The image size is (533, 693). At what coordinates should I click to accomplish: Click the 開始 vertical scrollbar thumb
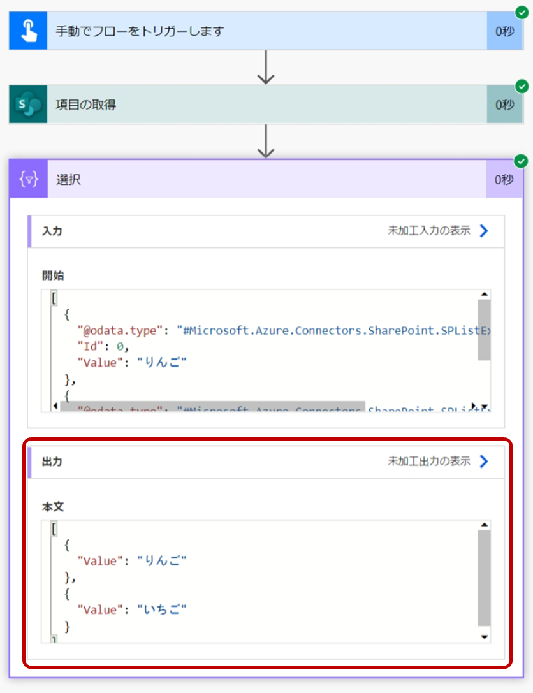click(x=485, y=330)
